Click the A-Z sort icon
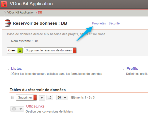The height and width of the screenshot is (116, 148). 50,98
